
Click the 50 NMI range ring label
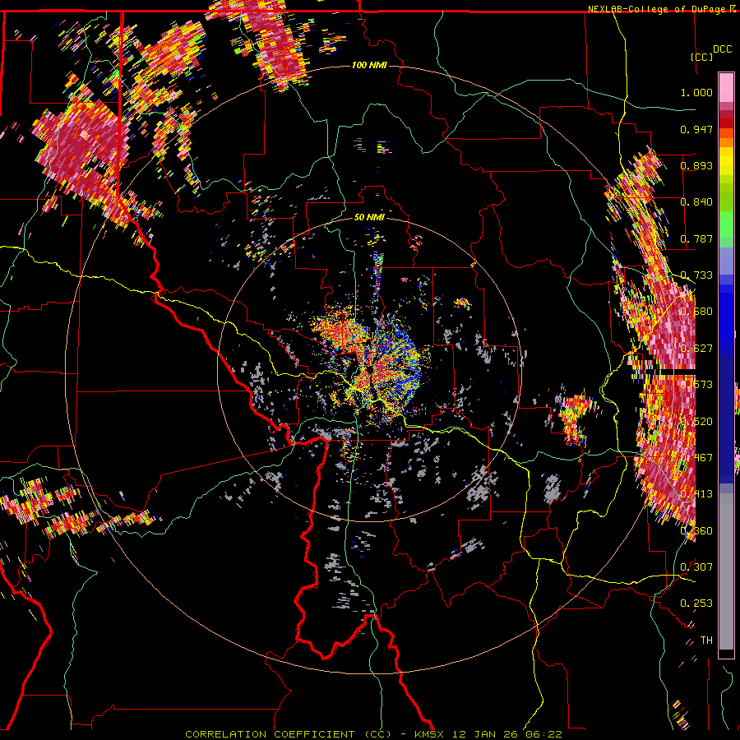click(369, 217)
